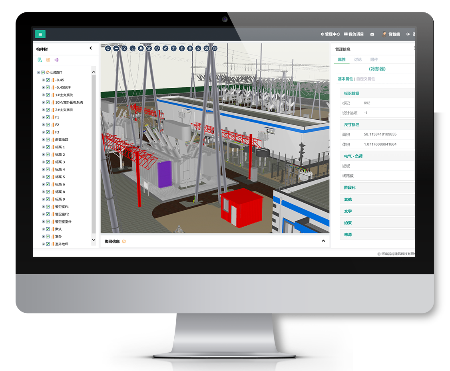
Task: Open the mail envelope icon in header
Action: coord(372,34)
